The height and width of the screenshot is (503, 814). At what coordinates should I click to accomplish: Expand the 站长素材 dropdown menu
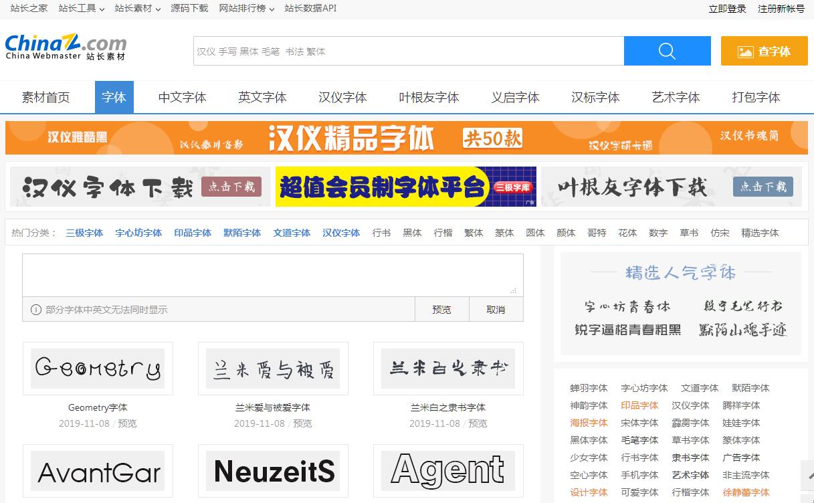coord(137,9)
